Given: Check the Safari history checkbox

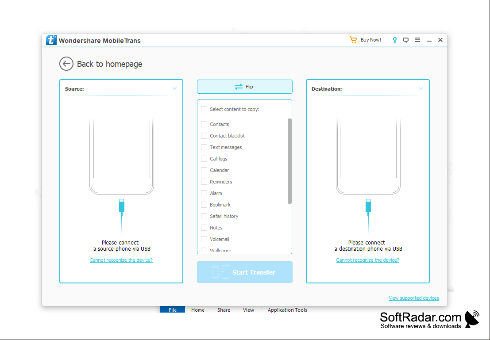Looking at the screenshot, I should pos(204,216).
